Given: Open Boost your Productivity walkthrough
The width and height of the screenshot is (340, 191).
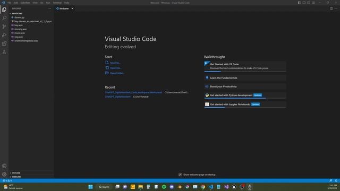Looking at the screenshot, I should [x=245, y=86].
